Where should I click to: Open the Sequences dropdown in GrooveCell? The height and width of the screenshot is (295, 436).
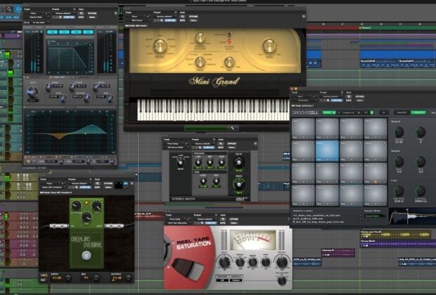[x=350, y=112]
